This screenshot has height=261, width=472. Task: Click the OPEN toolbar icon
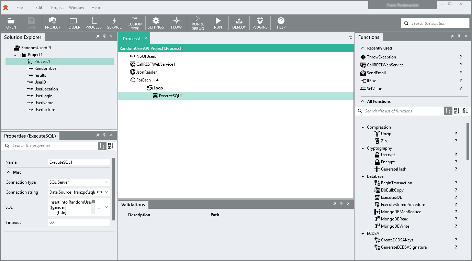click(x=11, y=23)
